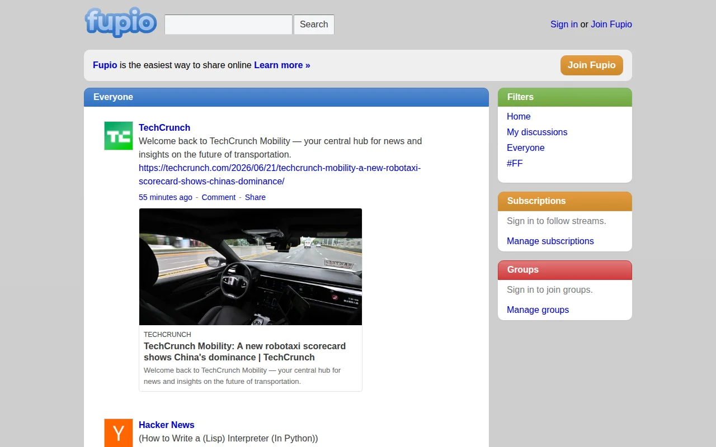Click the Everyone stream header

point(286,97)
